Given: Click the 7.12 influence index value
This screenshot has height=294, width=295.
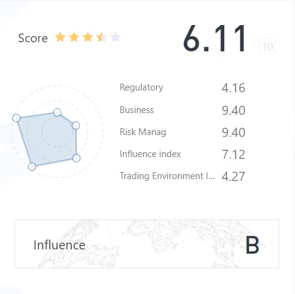Looking at the screenshot, I should point(233,155).
